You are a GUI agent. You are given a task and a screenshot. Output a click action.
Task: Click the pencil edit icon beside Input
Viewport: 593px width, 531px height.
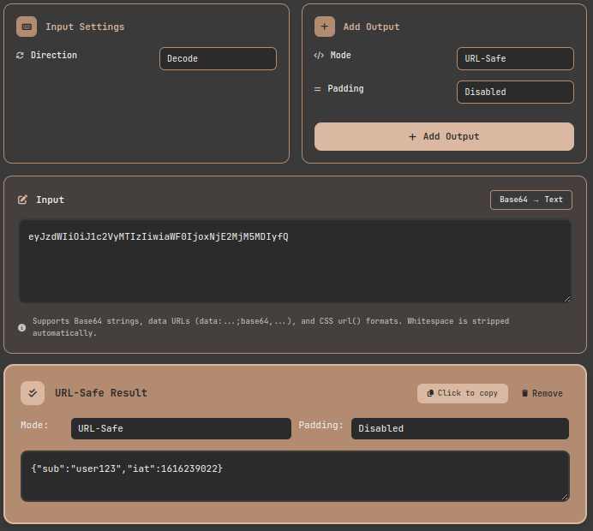(22, 200)
